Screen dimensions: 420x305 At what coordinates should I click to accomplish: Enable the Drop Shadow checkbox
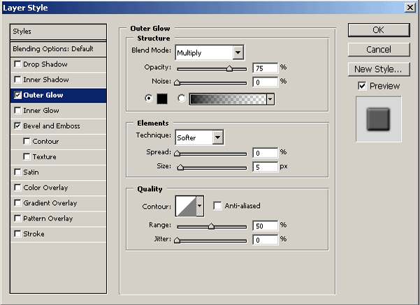[17, 64]
